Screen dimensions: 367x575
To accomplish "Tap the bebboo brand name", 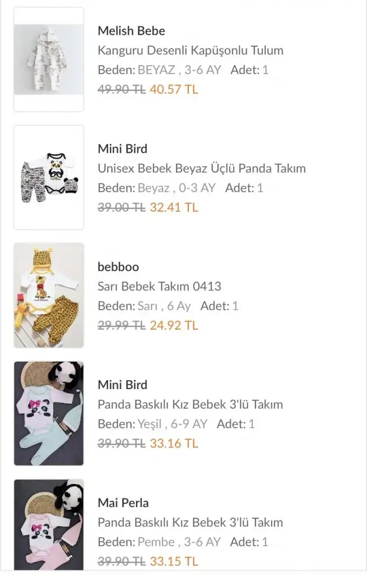I will click(x=118, y=267).
